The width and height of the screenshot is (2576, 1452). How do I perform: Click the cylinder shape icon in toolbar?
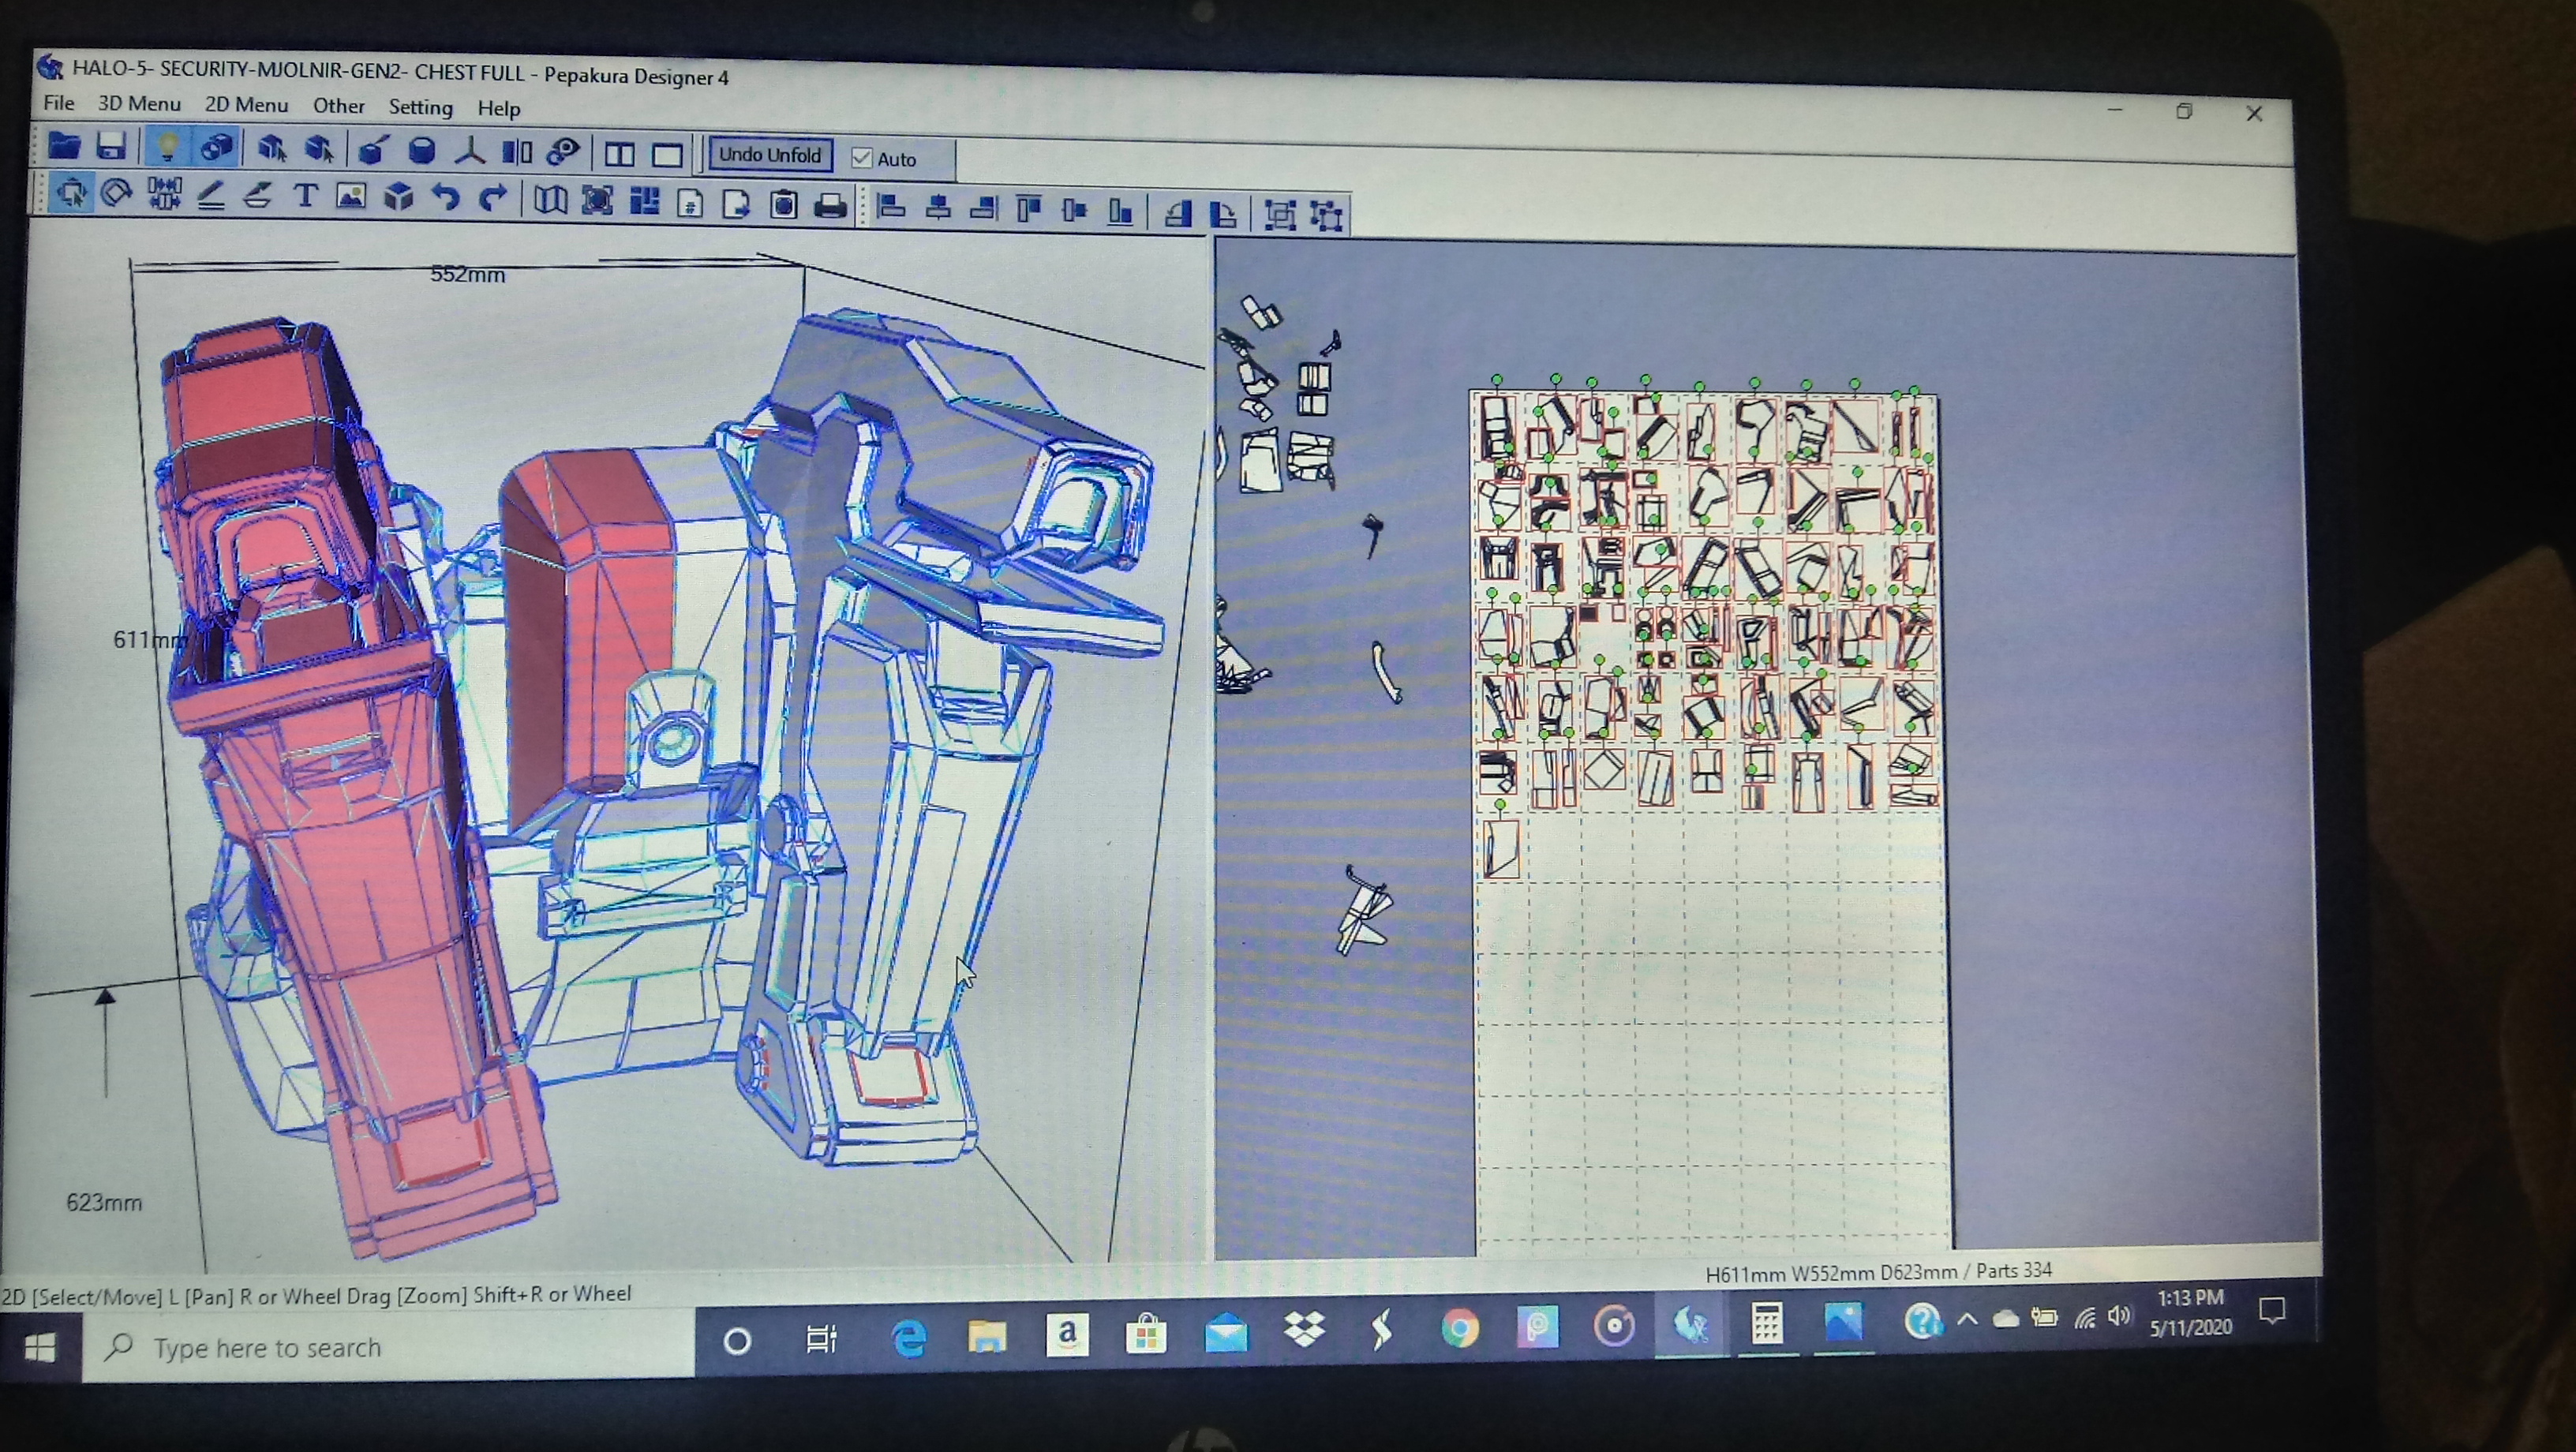click(x=422, y=152)
